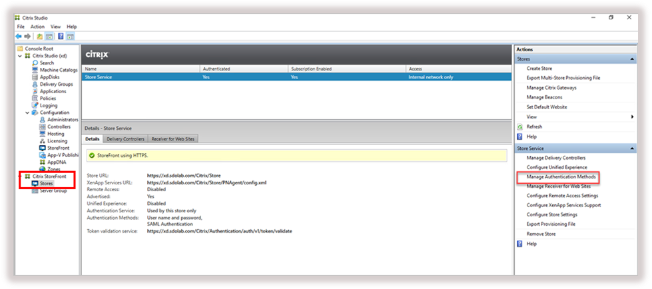Click the Up one level toolbar icon
This screenshot has height=289, width=652.
click(39, 37)
